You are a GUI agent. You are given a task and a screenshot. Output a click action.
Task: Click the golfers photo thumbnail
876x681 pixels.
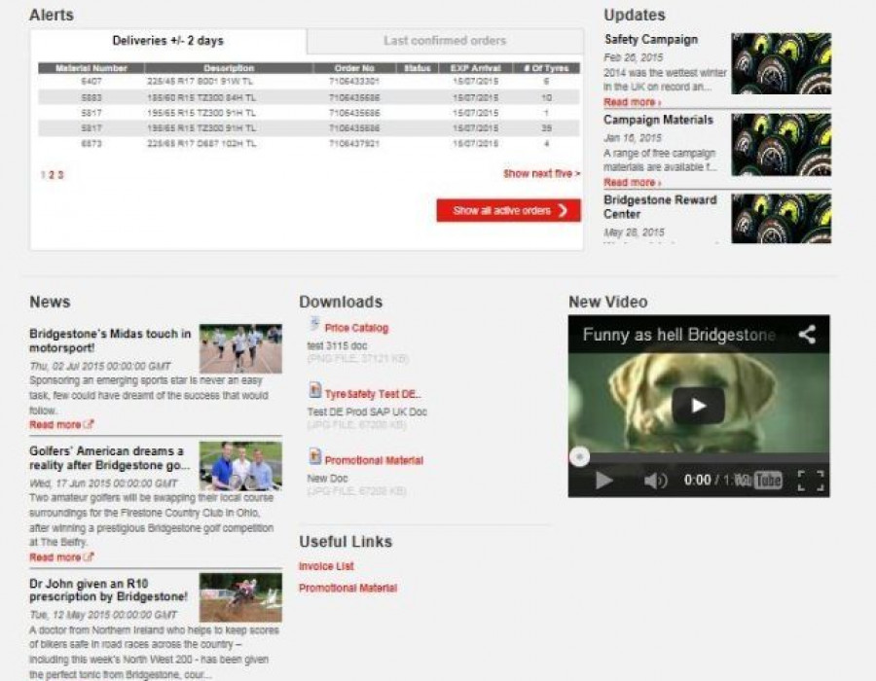pyautogui.click(x=240, y=467)
